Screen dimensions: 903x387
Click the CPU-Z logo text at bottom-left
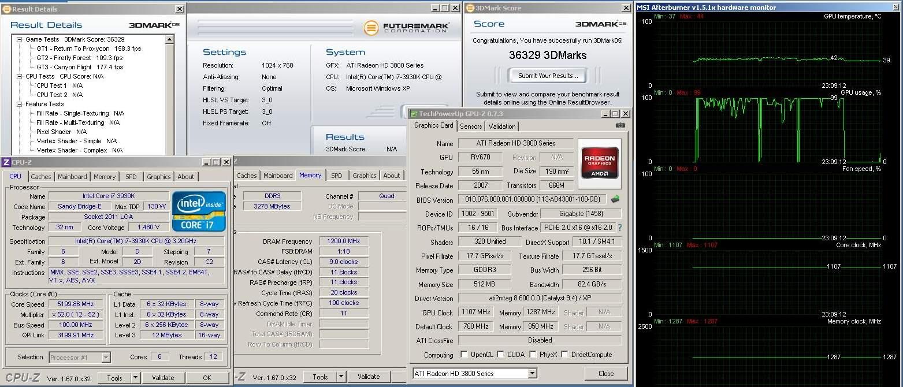[x=23, y=377]
